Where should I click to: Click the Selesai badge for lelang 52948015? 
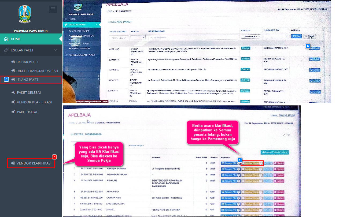coord(245,69)
